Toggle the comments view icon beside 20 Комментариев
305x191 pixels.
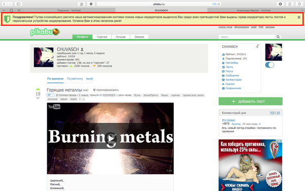click(50, 95)
